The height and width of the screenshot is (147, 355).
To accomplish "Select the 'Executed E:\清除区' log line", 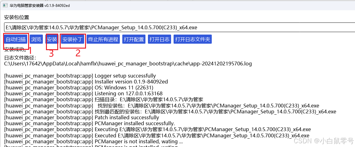I will [x=157, y=135].
